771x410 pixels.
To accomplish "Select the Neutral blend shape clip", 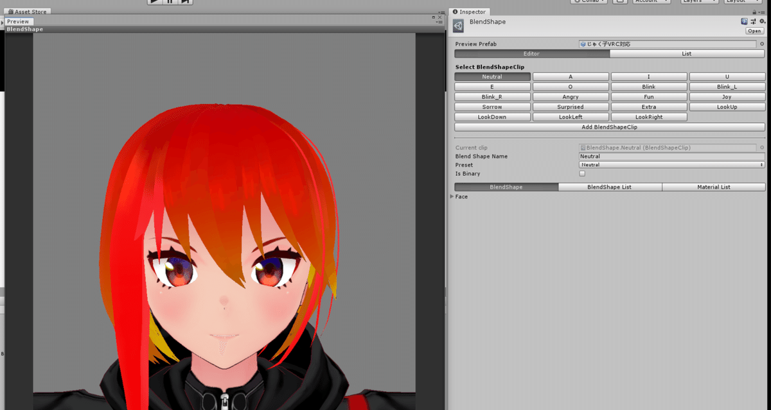I will tap(492, 76).
